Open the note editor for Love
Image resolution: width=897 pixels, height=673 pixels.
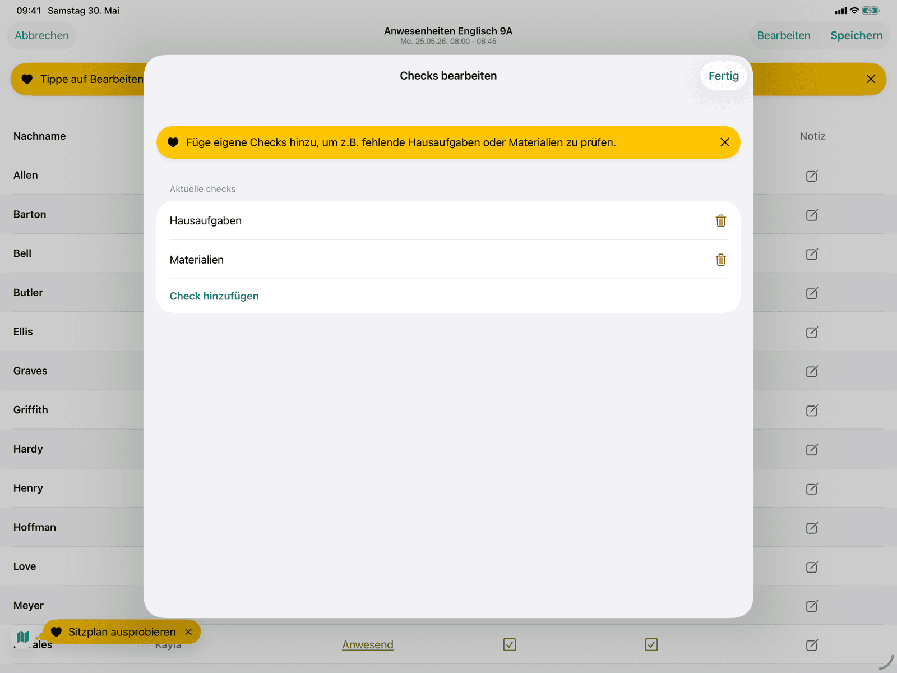(x=812, y=567)
